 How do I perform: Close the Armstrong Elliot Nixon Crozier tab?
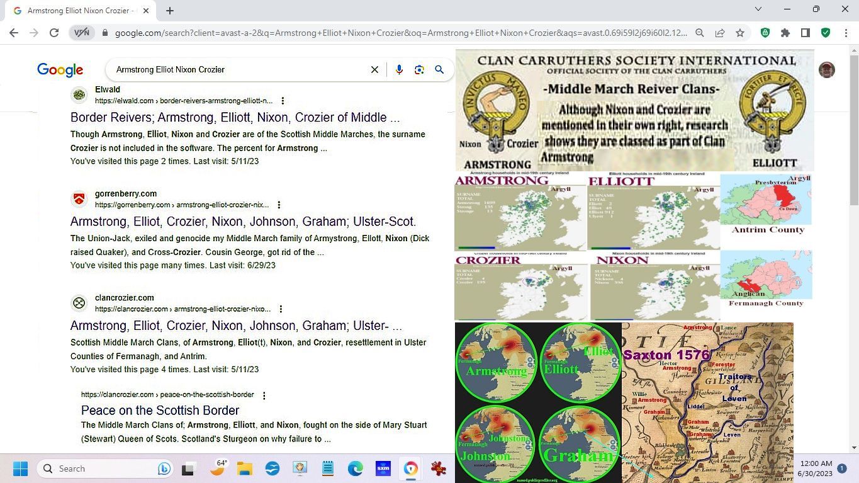(x=146, y=11)
